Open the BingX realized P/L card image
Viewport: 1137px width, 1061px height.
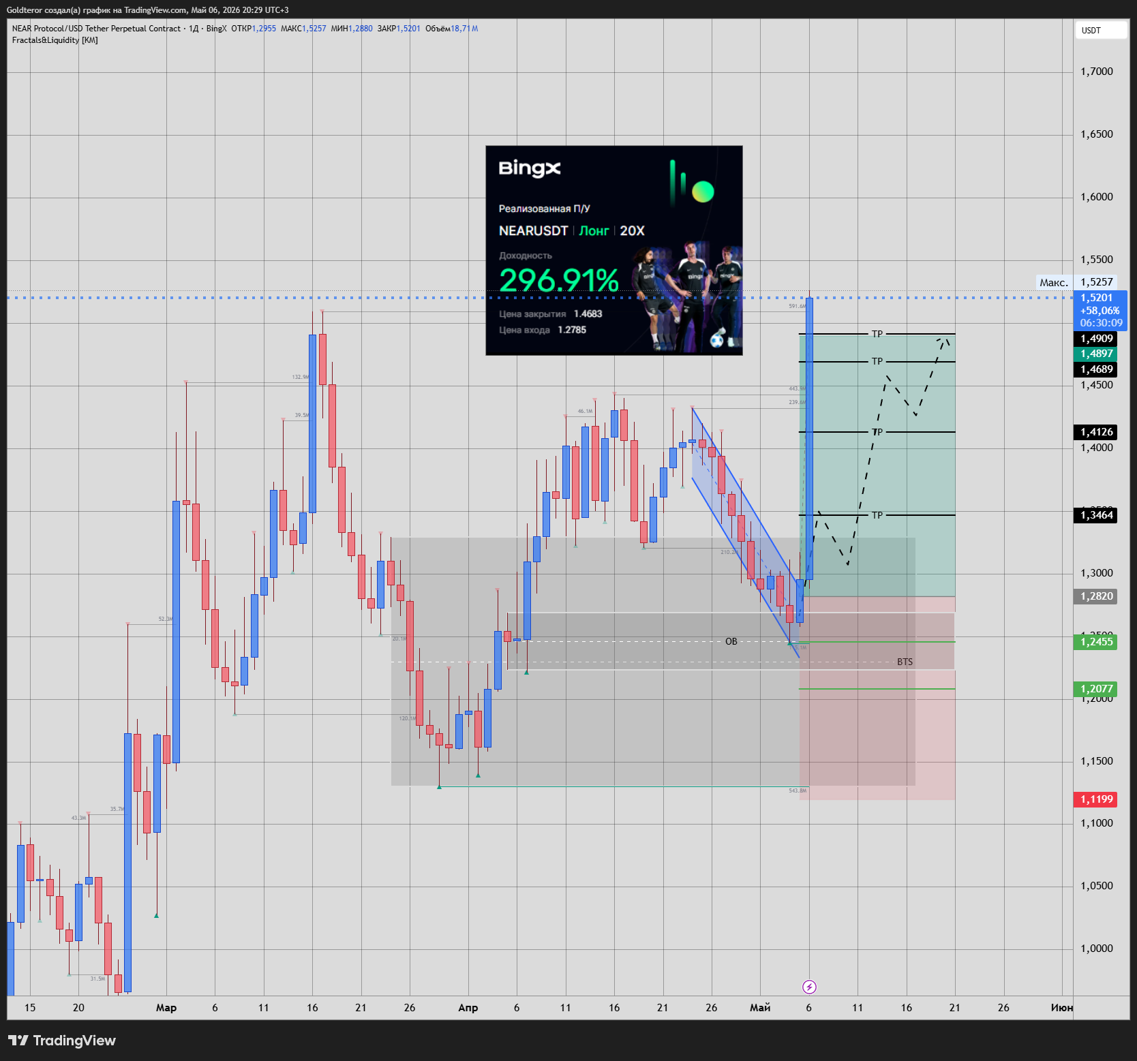tap(614, 250)
